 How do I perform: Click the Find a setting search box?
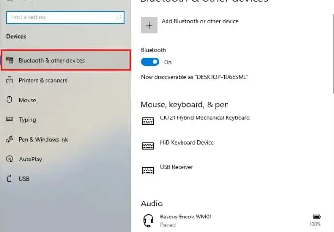pyautogui.click(x=65, y=17)
